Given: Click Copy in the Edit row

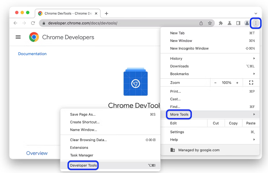Looking at the screenshot, I should point(233,123).
